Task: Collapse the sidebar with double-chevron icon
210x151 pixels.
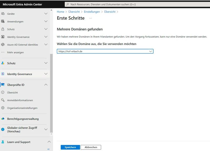Action: [x=49, y=149]
